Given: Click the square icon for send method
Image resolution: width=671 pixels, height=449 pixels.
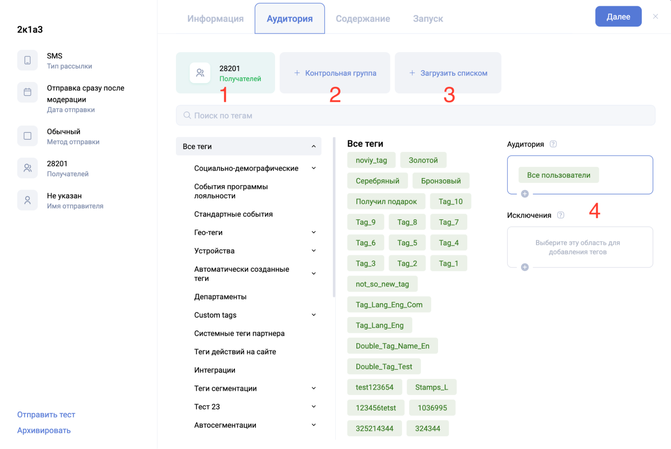Looking at the screenshot, I should pos(28,136).
